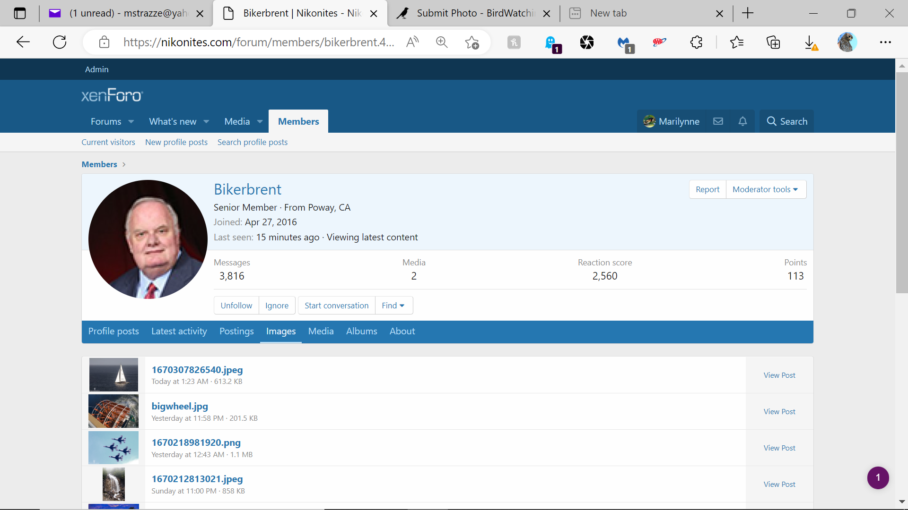The height and width of the screenshot is (510, 908).
Task: Click the browser refresh icon
Action: 60,42
